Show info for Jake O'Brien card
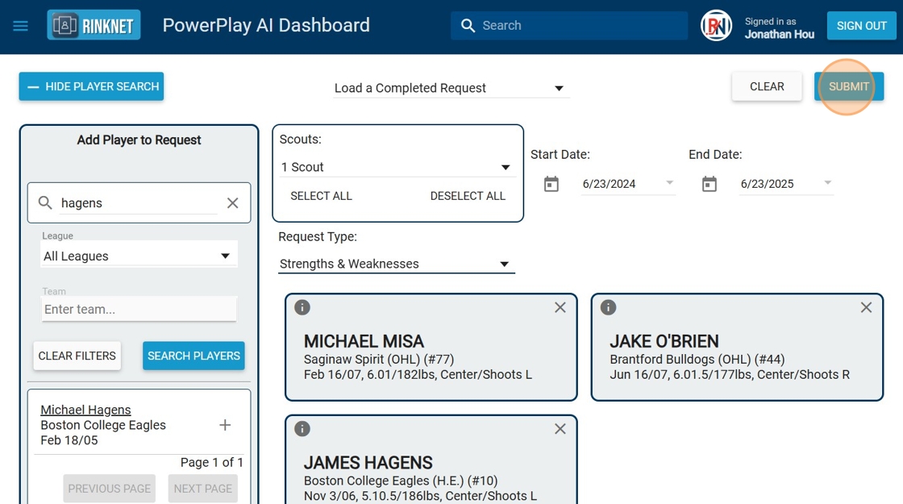This screenshot has height=504, width=903. 608,307
